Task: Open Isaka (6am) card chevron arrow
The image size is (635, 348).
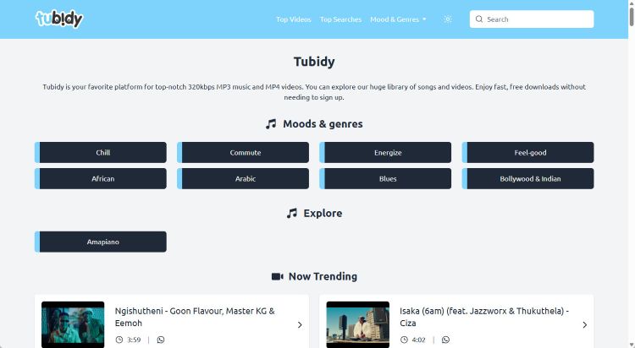Action: [x=584, y=324]
